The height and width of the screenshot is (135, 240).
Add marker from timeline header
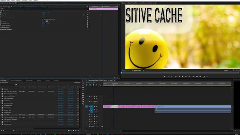97,85
